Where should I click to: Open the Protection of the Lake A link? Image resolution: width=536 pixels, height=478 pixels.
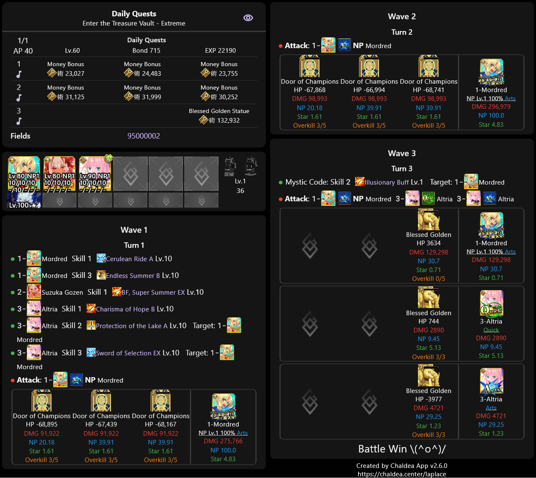coord(131,326)
